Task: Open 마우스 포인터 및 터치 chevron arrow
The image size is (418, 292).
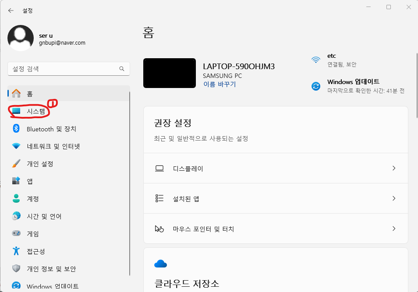Action: click(394, 229)
